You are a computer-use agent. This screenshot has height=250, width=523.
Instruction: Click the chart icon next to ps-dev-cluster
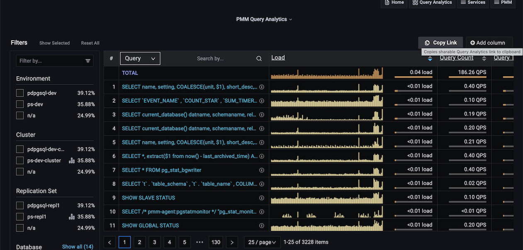[71, 161]
